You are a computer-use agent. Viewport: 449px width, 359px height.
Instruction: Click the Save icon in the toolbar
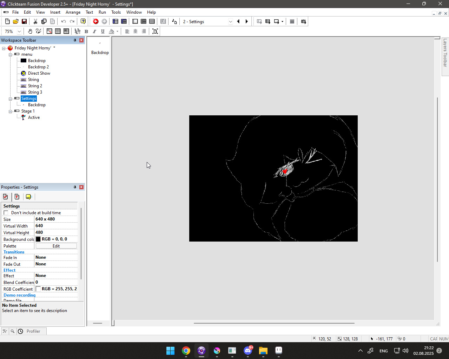[x=24, y=21]
